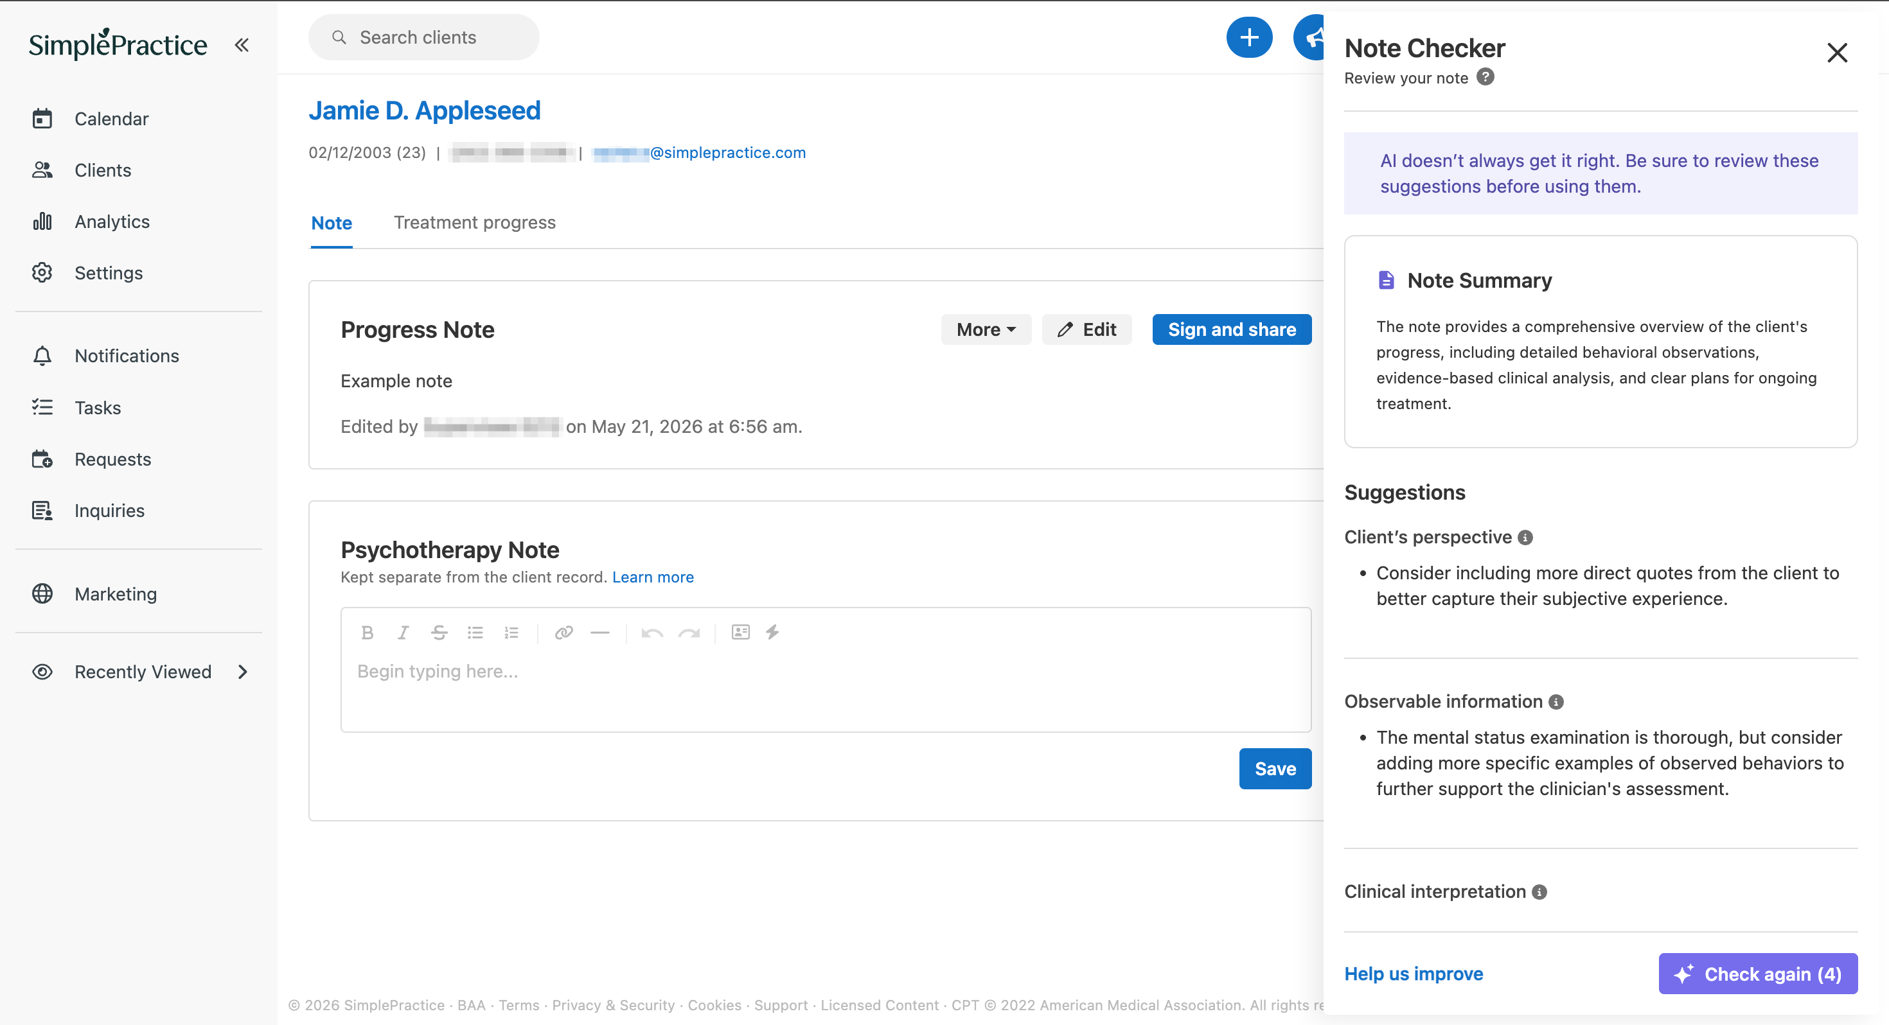The width and height of the screenshot is (1889, 1025).
Task: Click the Marketing globe icon
Action: (42, 593)
